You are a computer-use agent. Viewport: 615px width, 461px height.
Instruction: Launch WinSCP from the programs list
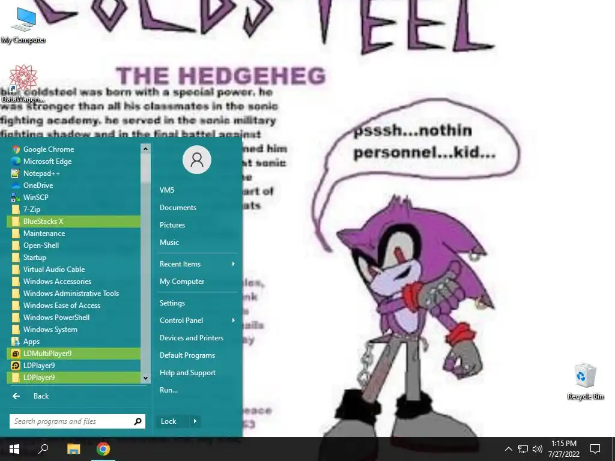tap(73, 197)
